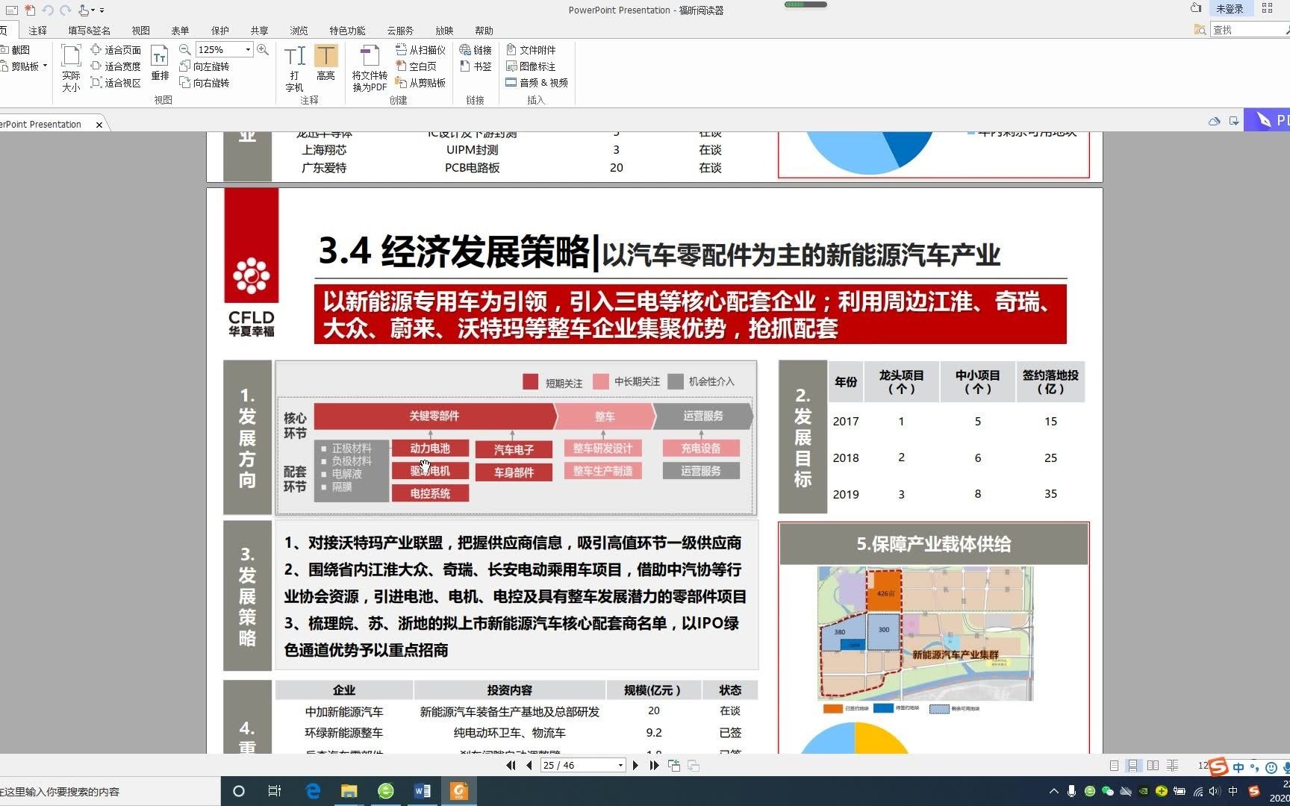The width and height of the screenshot is (1290, 806).
Task: Show hidden system tray icons
Action: (x=1054, y=791)
